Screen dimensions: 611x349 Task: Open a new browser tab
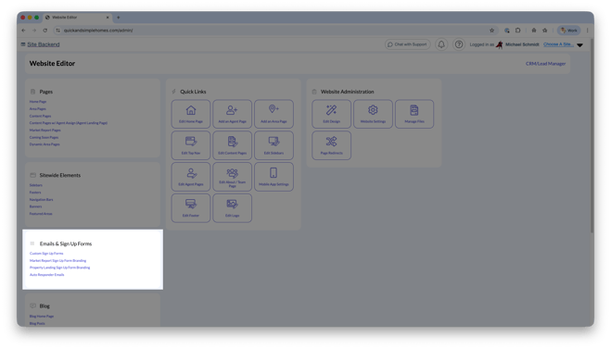point(119,18)
